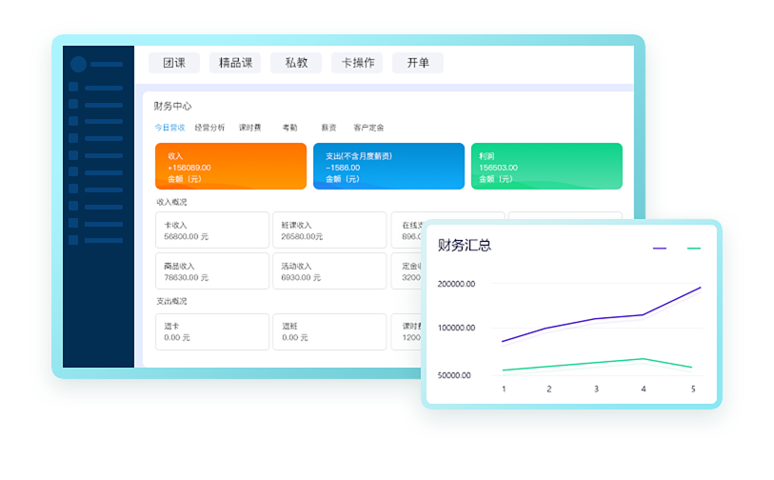Open the 课时费 tab
The height and width of the screenshot is (480, 774).
coord(249,128)
